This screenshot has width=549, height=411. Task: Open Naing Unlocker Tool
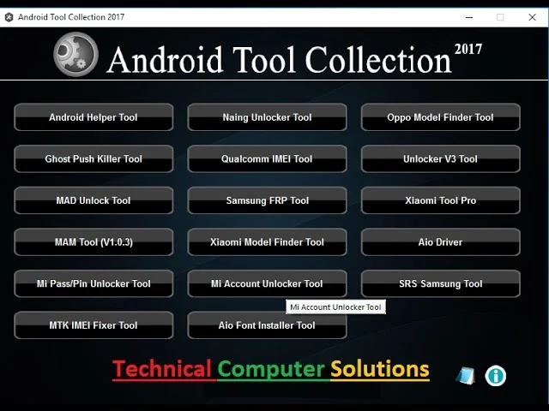267,117
